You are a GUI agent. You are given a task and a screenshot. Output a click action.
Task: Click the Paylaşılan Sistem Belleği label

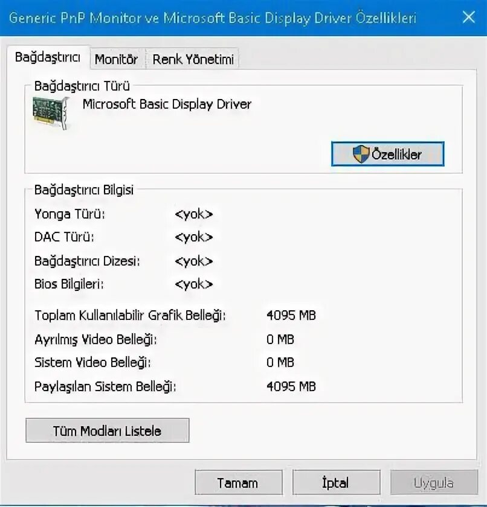click(x=105, y=386)
